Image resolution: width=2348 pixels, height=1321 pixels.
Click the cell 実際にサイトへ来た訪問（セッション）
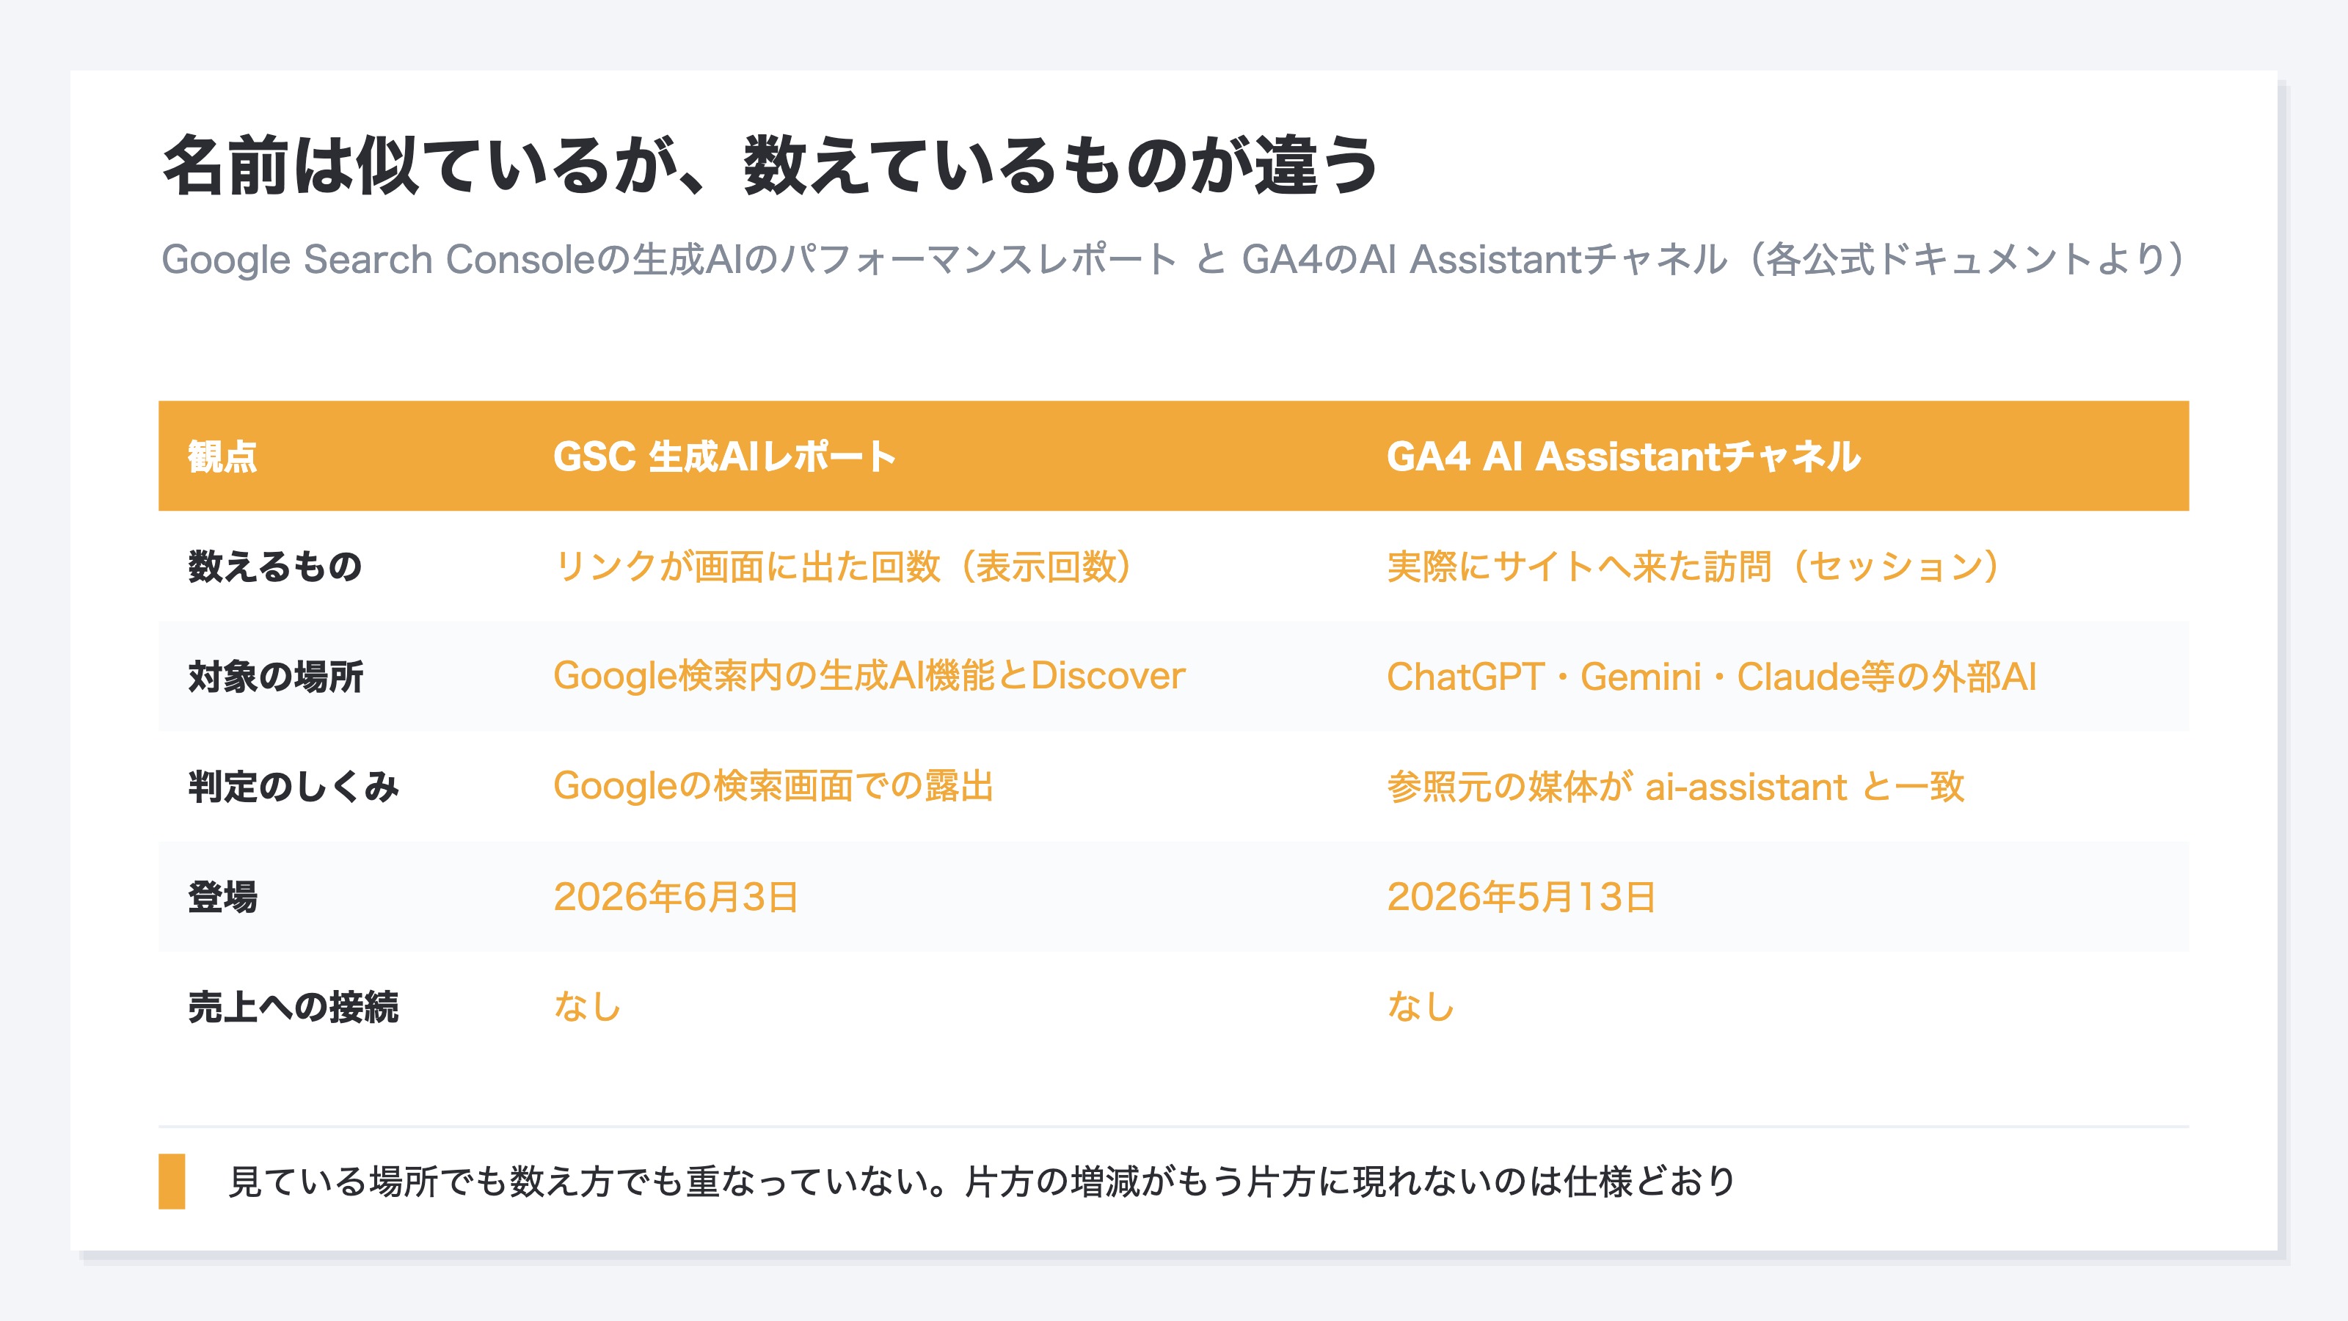(x=1693, y=566)
